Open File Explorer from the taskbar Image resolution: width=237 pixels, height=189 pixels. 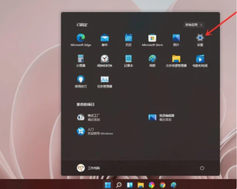pos(140,185)
